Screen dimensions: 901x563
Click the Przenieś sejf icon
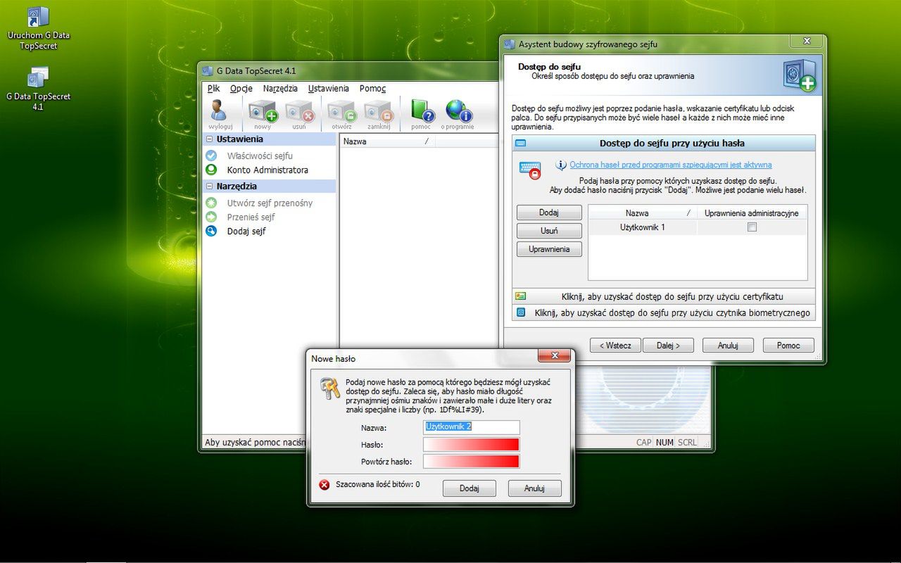coord(211,217)
